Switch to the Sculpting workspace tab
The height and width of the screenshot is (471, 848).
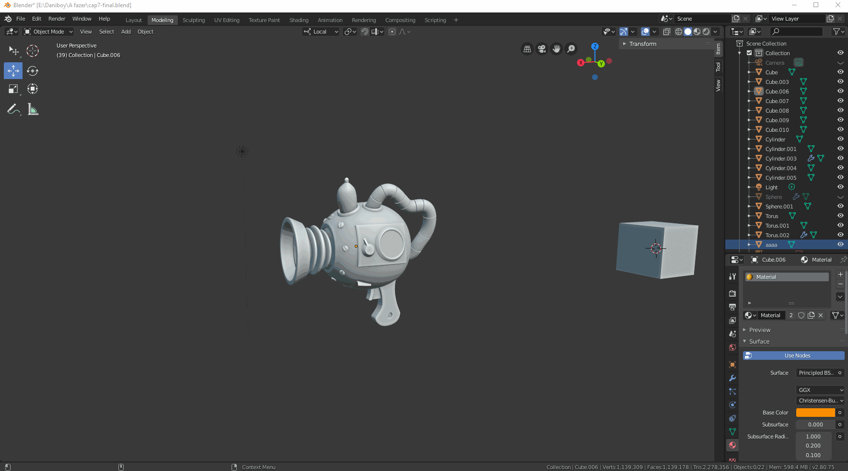coord(194,20)
